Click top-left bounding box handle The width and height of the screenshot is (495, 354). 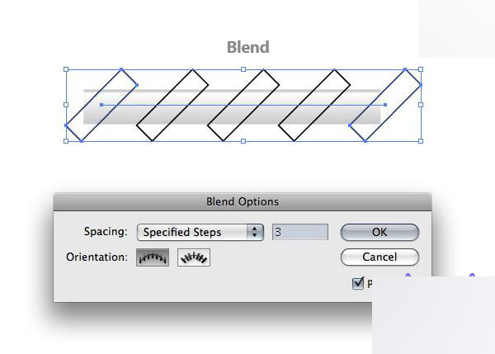pyautogui.click(x=66, y=69)
